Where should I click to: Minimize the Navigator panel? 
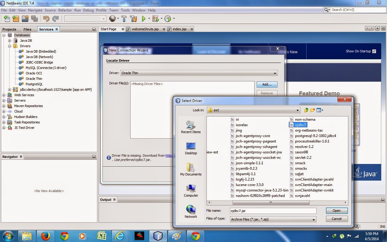[x=94, y=157]
